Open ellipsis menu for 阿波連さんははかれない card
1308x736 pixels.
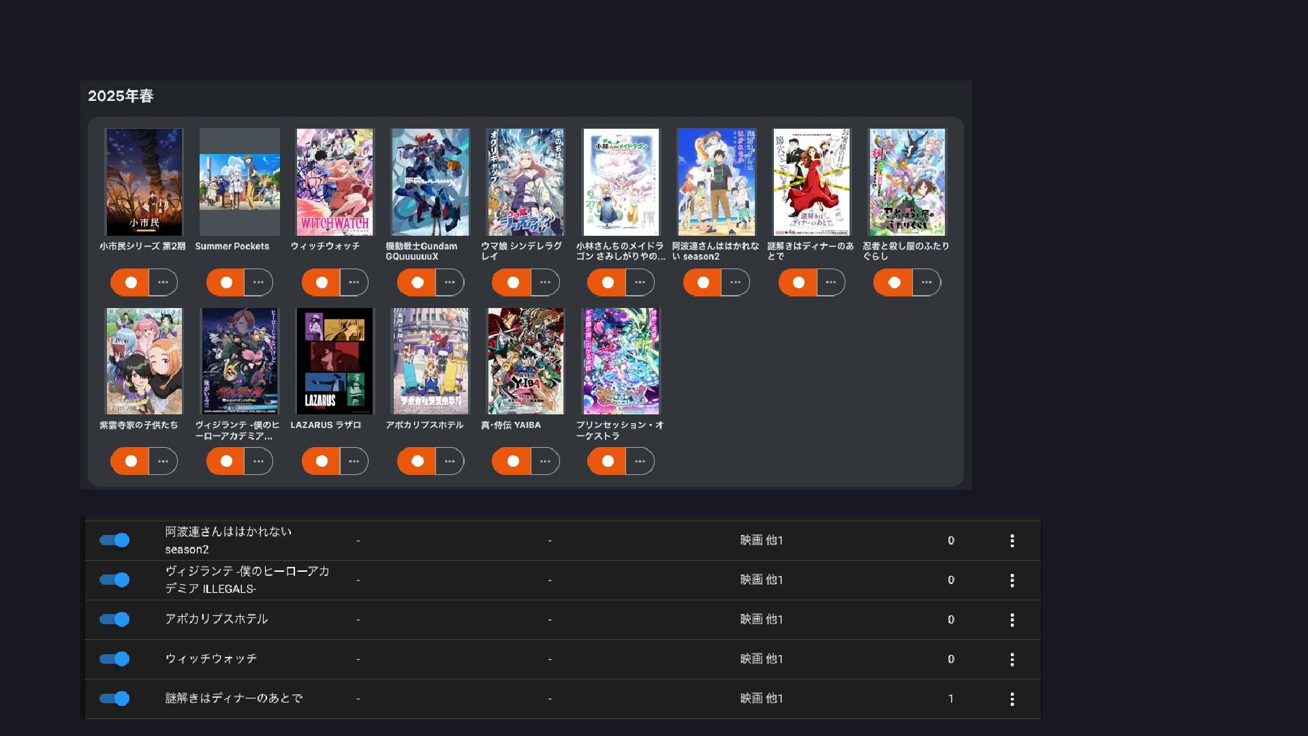pyautogui.click(x=735, y=282)
